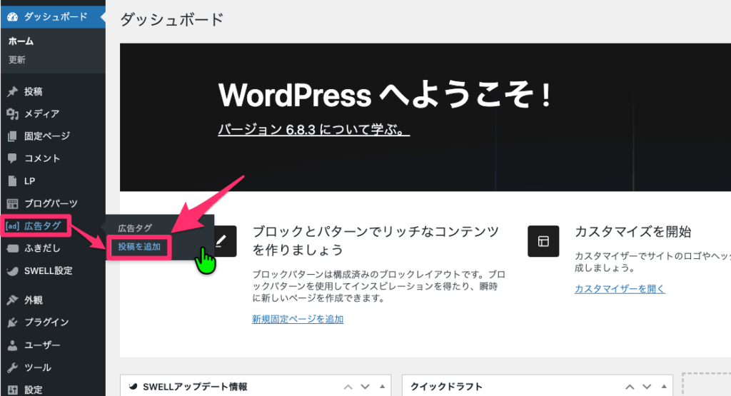
Task: Click the ユーザー person icon
Action: pos(12,345)
